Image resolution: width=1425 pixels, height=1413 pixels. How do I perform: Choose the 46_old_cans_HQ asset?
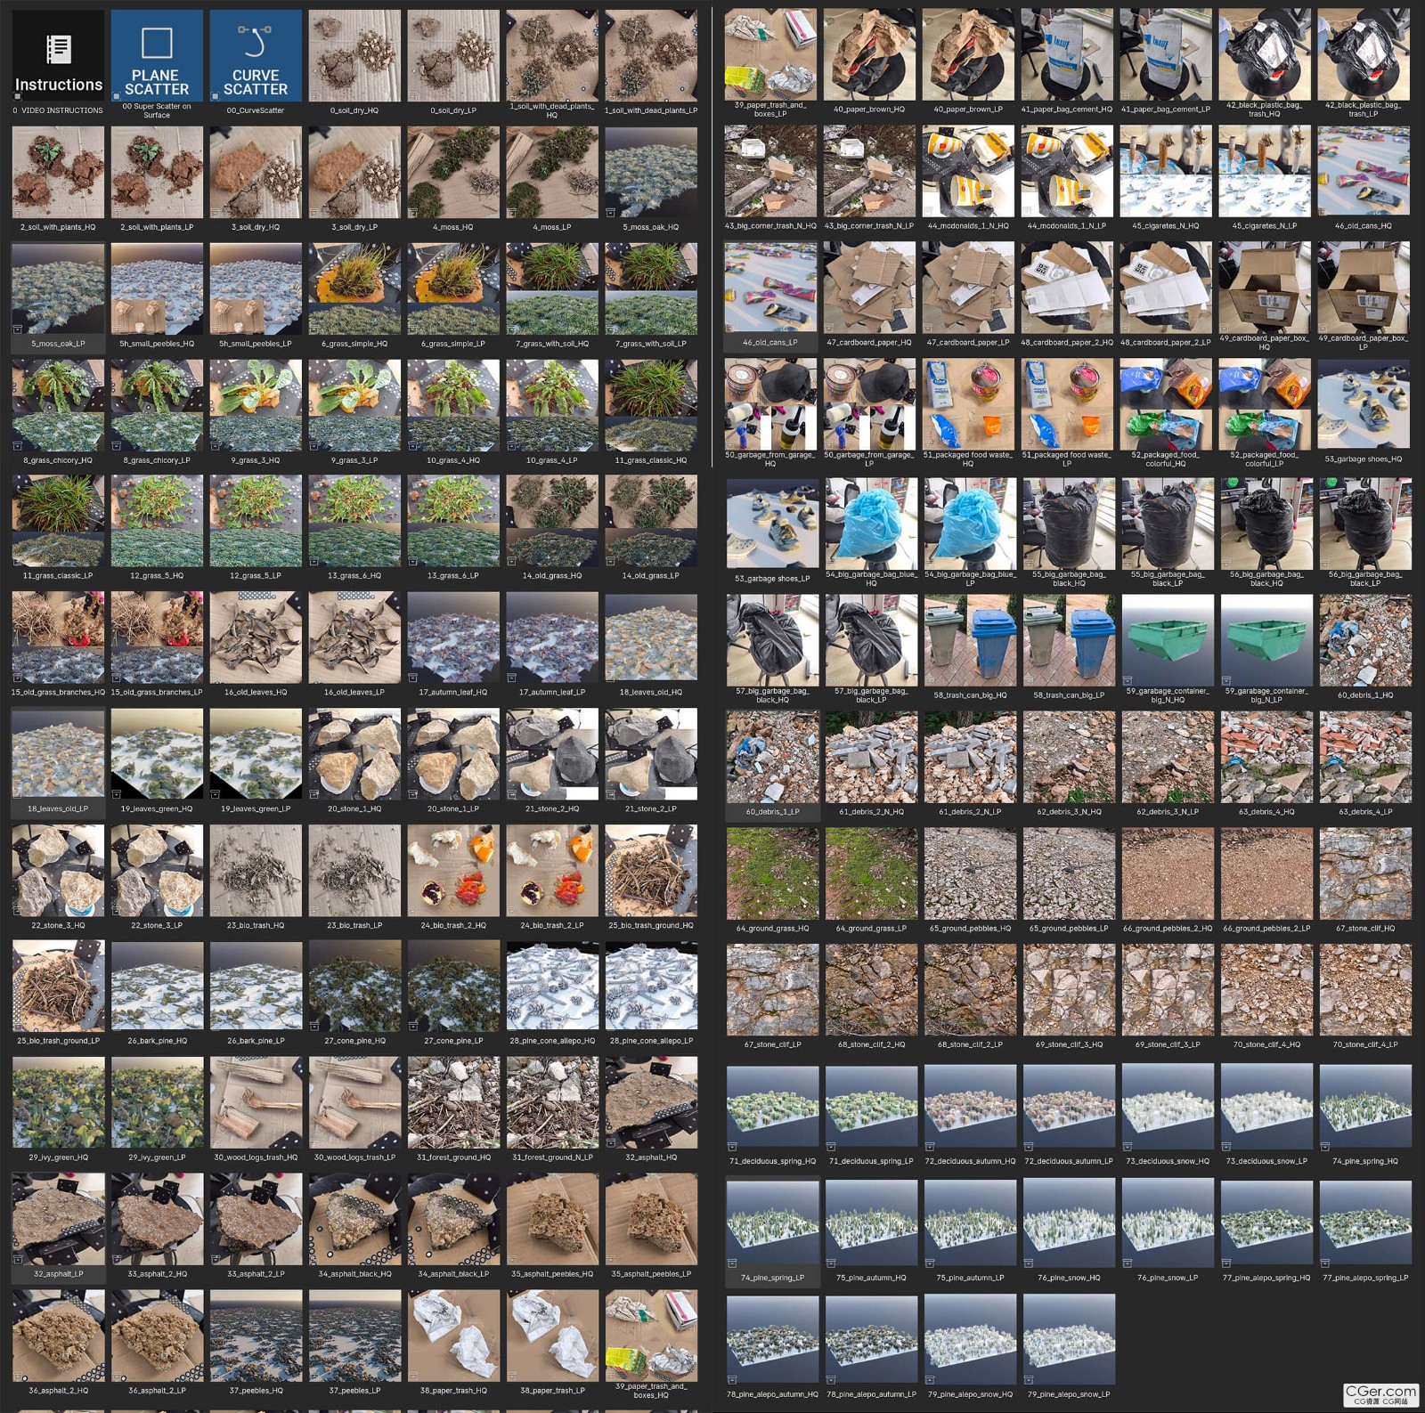1364,171
